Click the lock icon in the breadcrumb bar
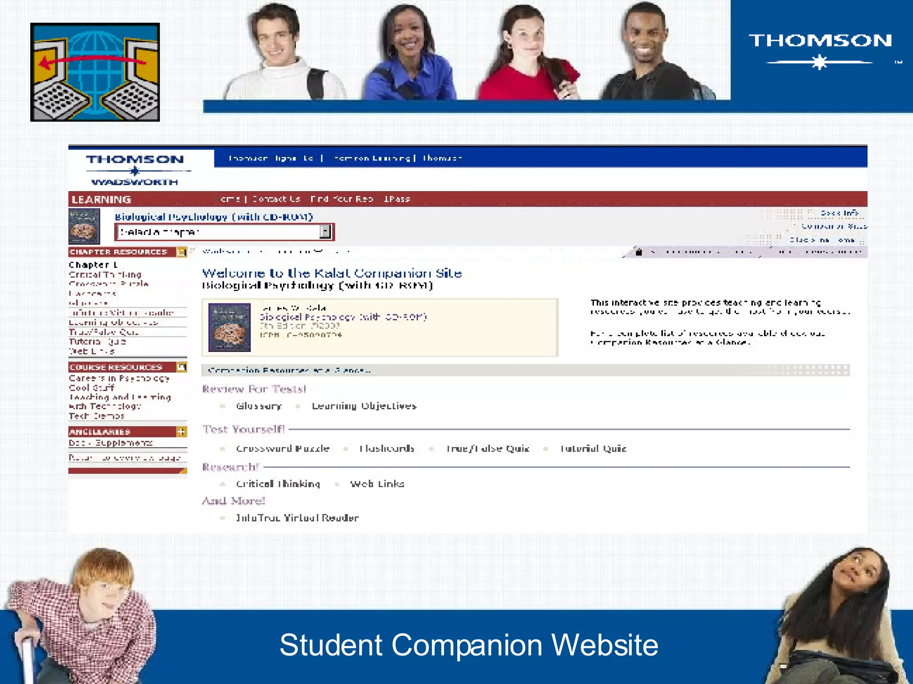This screenshot has width=913, height=684. pyautogui.click(x=638, y=252)
